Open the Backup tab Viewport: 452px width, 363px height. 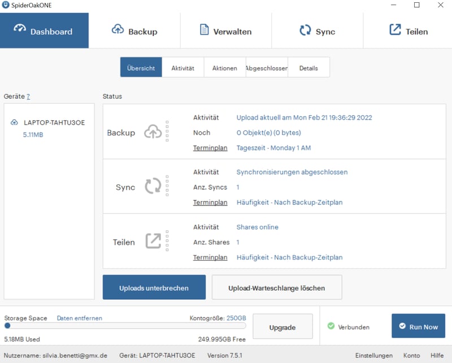click(134, 31)
